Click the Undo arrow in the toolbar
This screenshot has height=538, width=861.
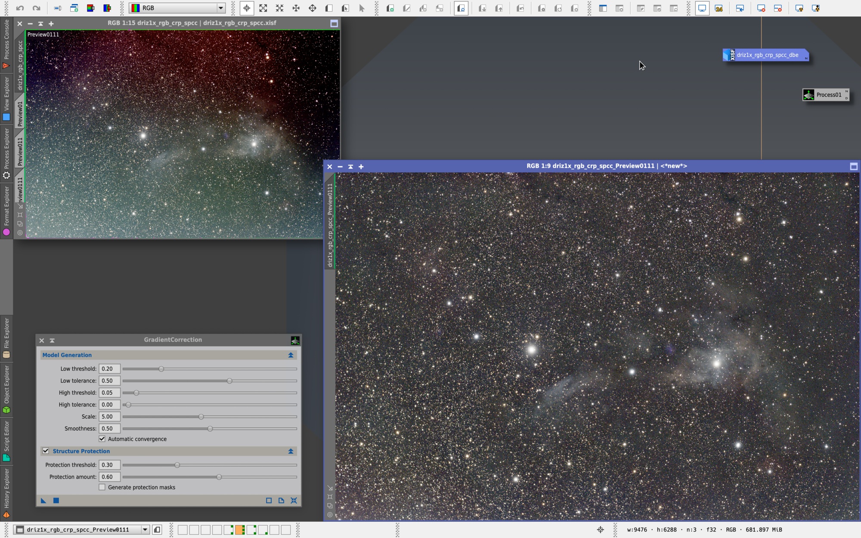coord(20,8)
